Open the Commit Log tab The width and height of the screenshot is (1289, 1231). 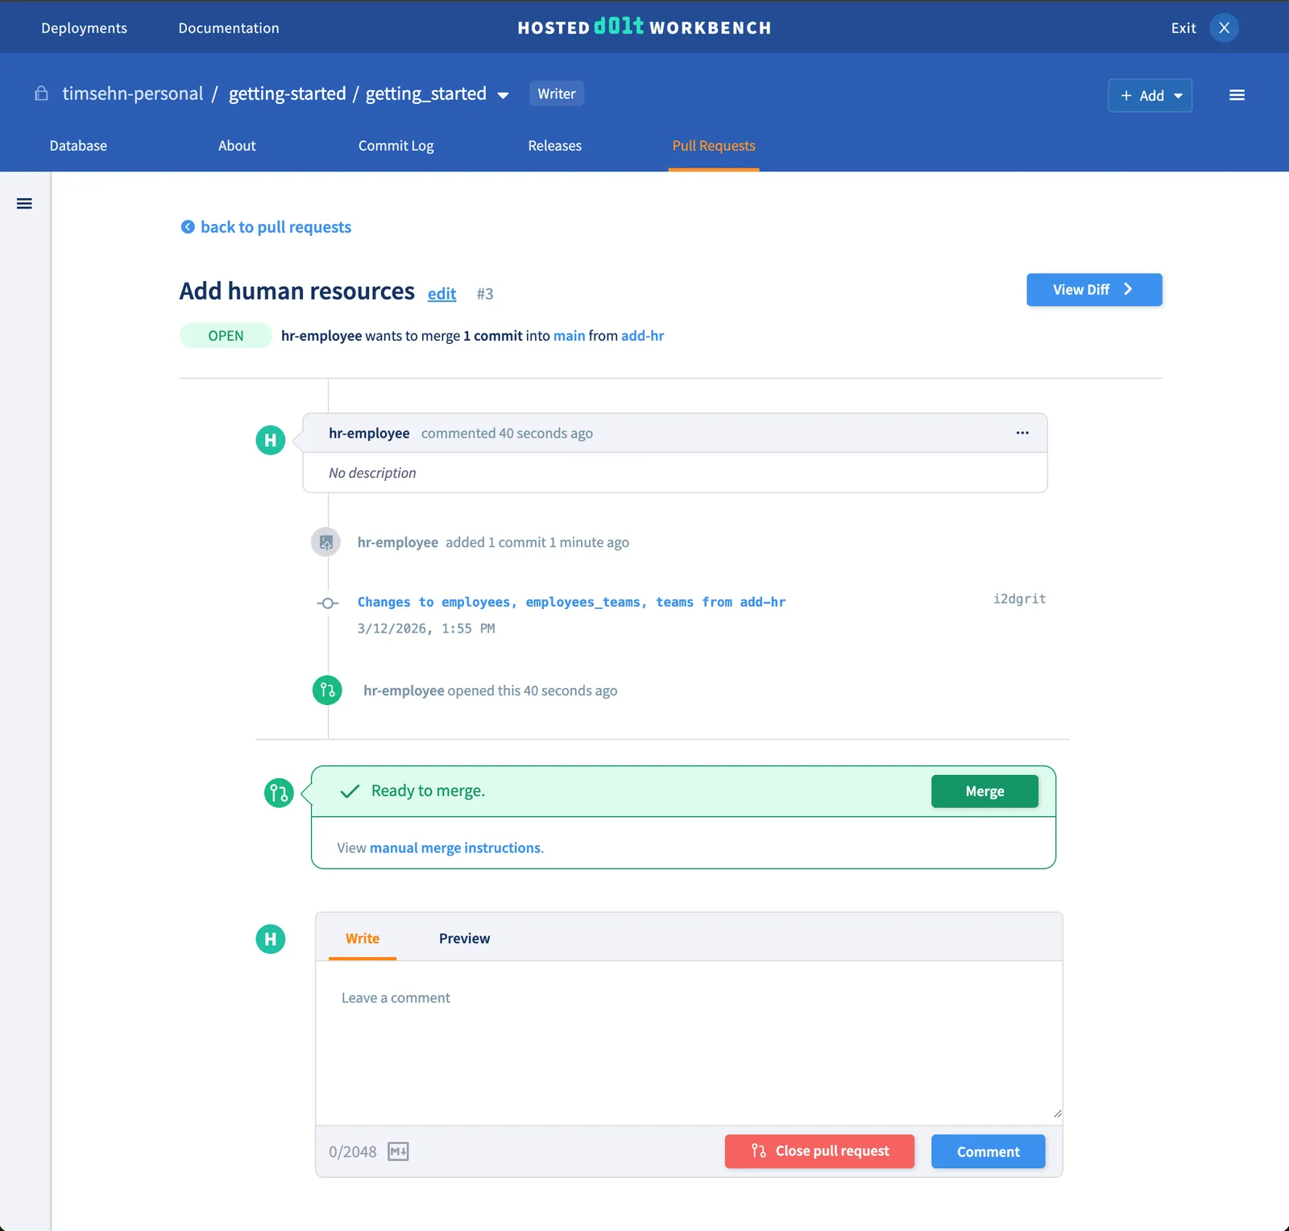tap(396, 146)
